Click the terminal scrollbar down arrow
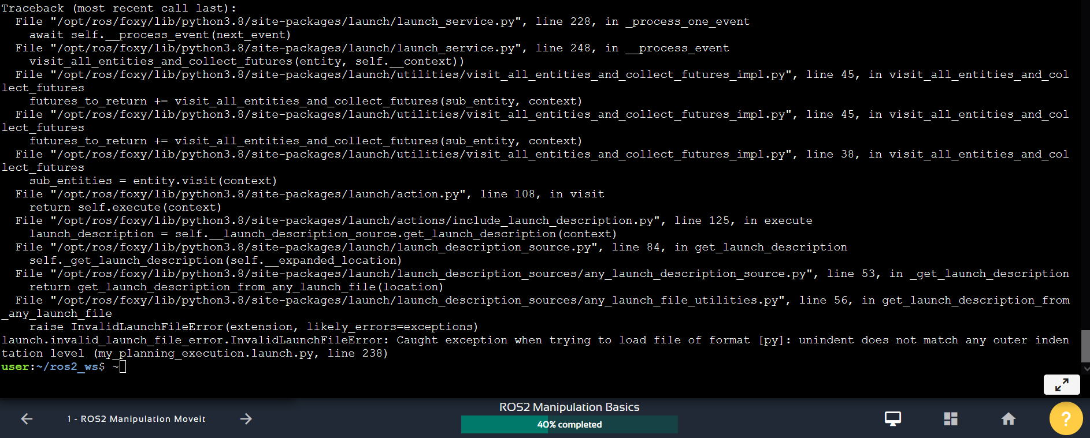 point(1085,368)
